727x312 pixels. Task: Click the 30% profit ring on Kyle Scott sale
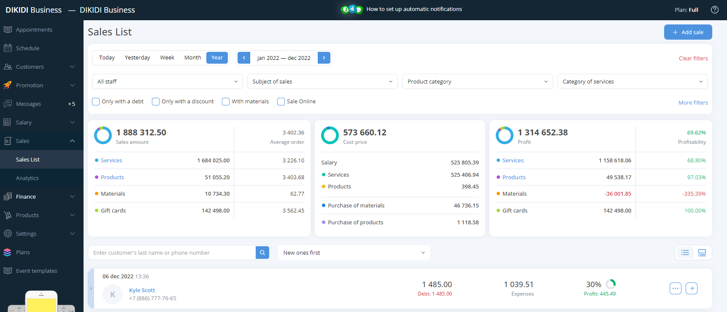pos(611,284)
